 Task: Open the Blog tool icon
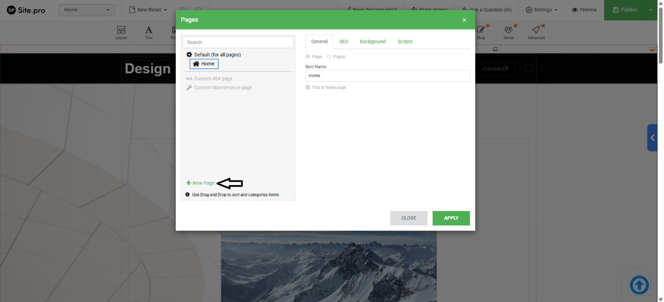pyautogui.click(x=481, y=31)
